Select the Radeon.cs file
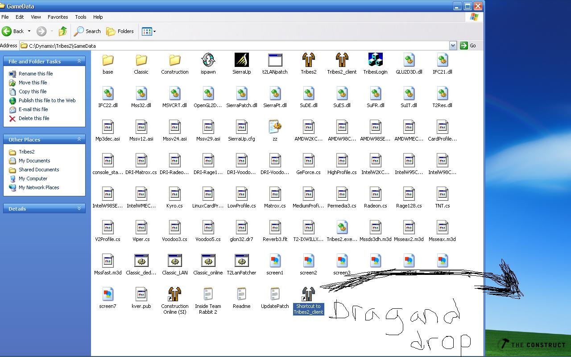The height and width of the screenshot is (357, 571). pyautogui.click(x=375, y=194)
